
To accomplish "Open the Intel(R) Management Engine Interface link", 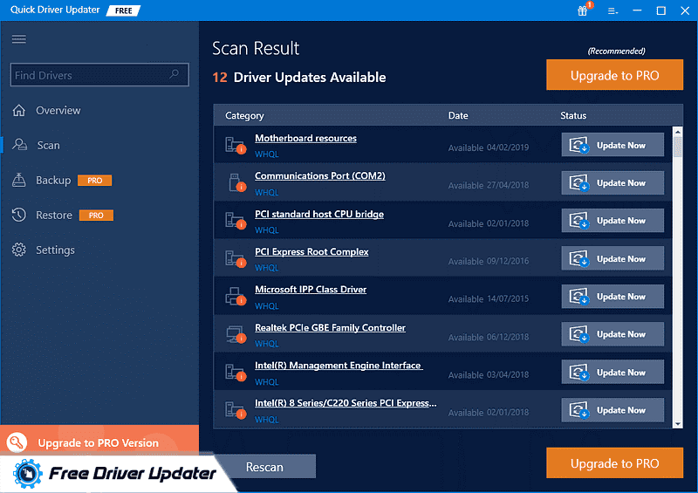I will point(339,366).
